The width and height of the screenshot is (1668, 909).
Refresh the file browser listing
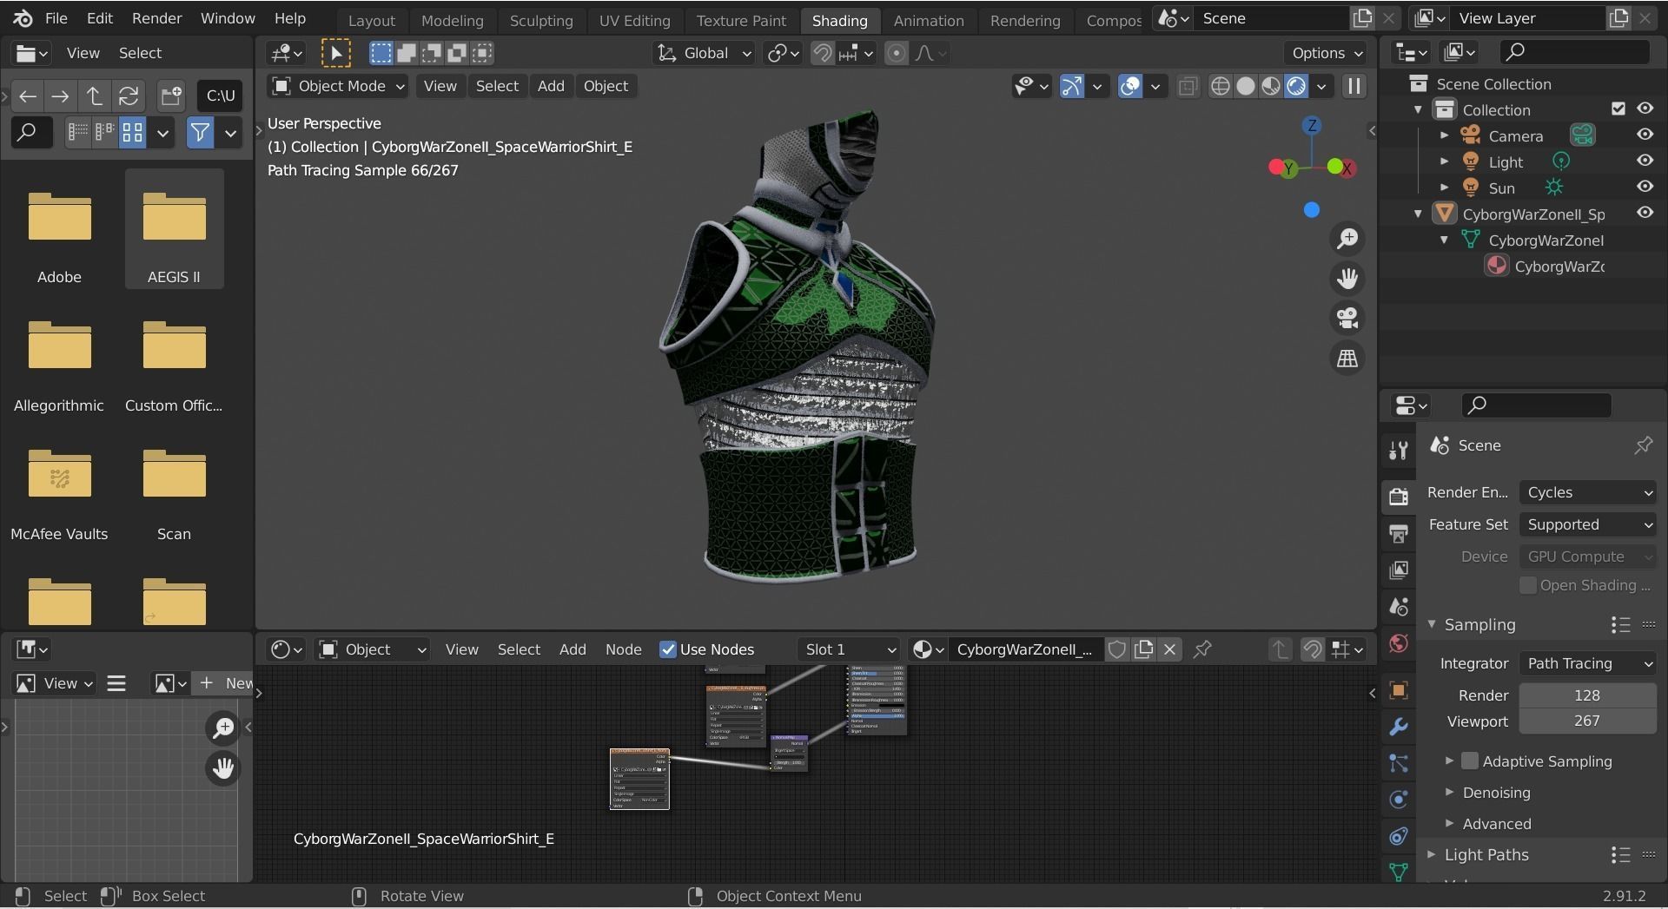click(129, 96)
